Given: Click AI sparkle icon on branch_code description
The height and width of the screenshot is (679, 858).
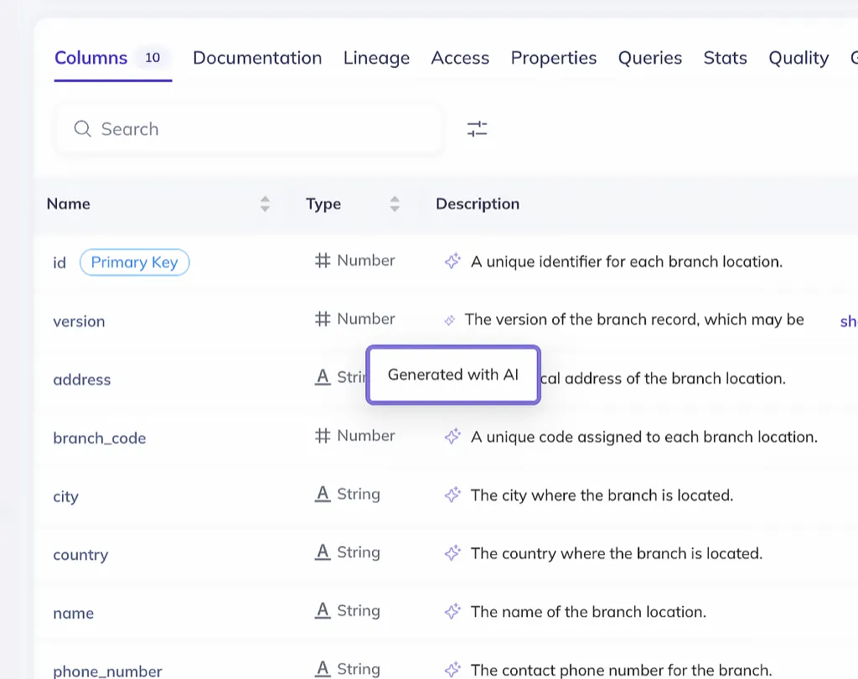Looking at the screenshot, I should pos(452,437).
